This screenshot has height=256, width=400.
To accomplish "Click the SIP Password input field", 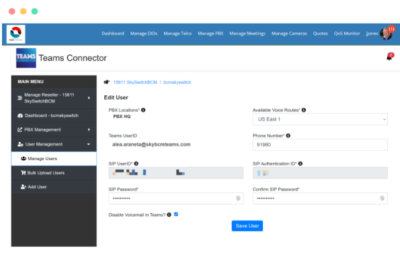I will pos(176,198).
